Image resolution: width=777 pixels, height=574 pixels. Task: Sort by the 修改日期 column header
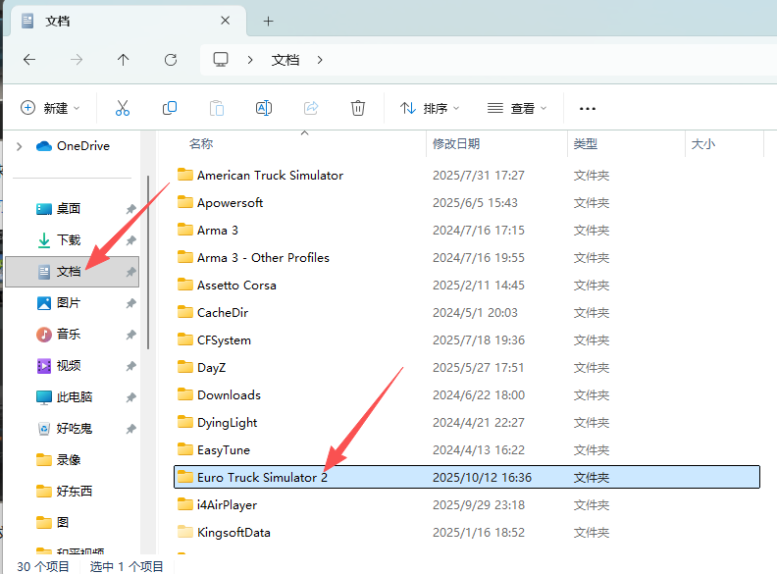(x=456, y=144)
